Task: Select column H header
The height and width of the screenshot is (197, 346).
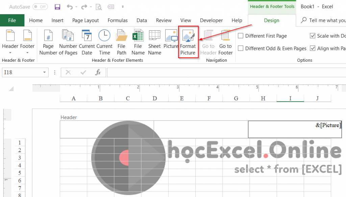Action: (263, 98)
